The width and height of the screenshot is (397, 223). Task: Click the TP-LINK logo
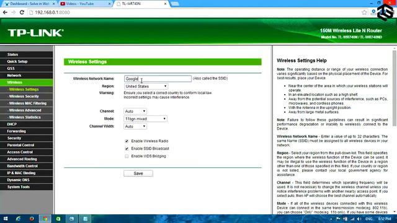35,33
